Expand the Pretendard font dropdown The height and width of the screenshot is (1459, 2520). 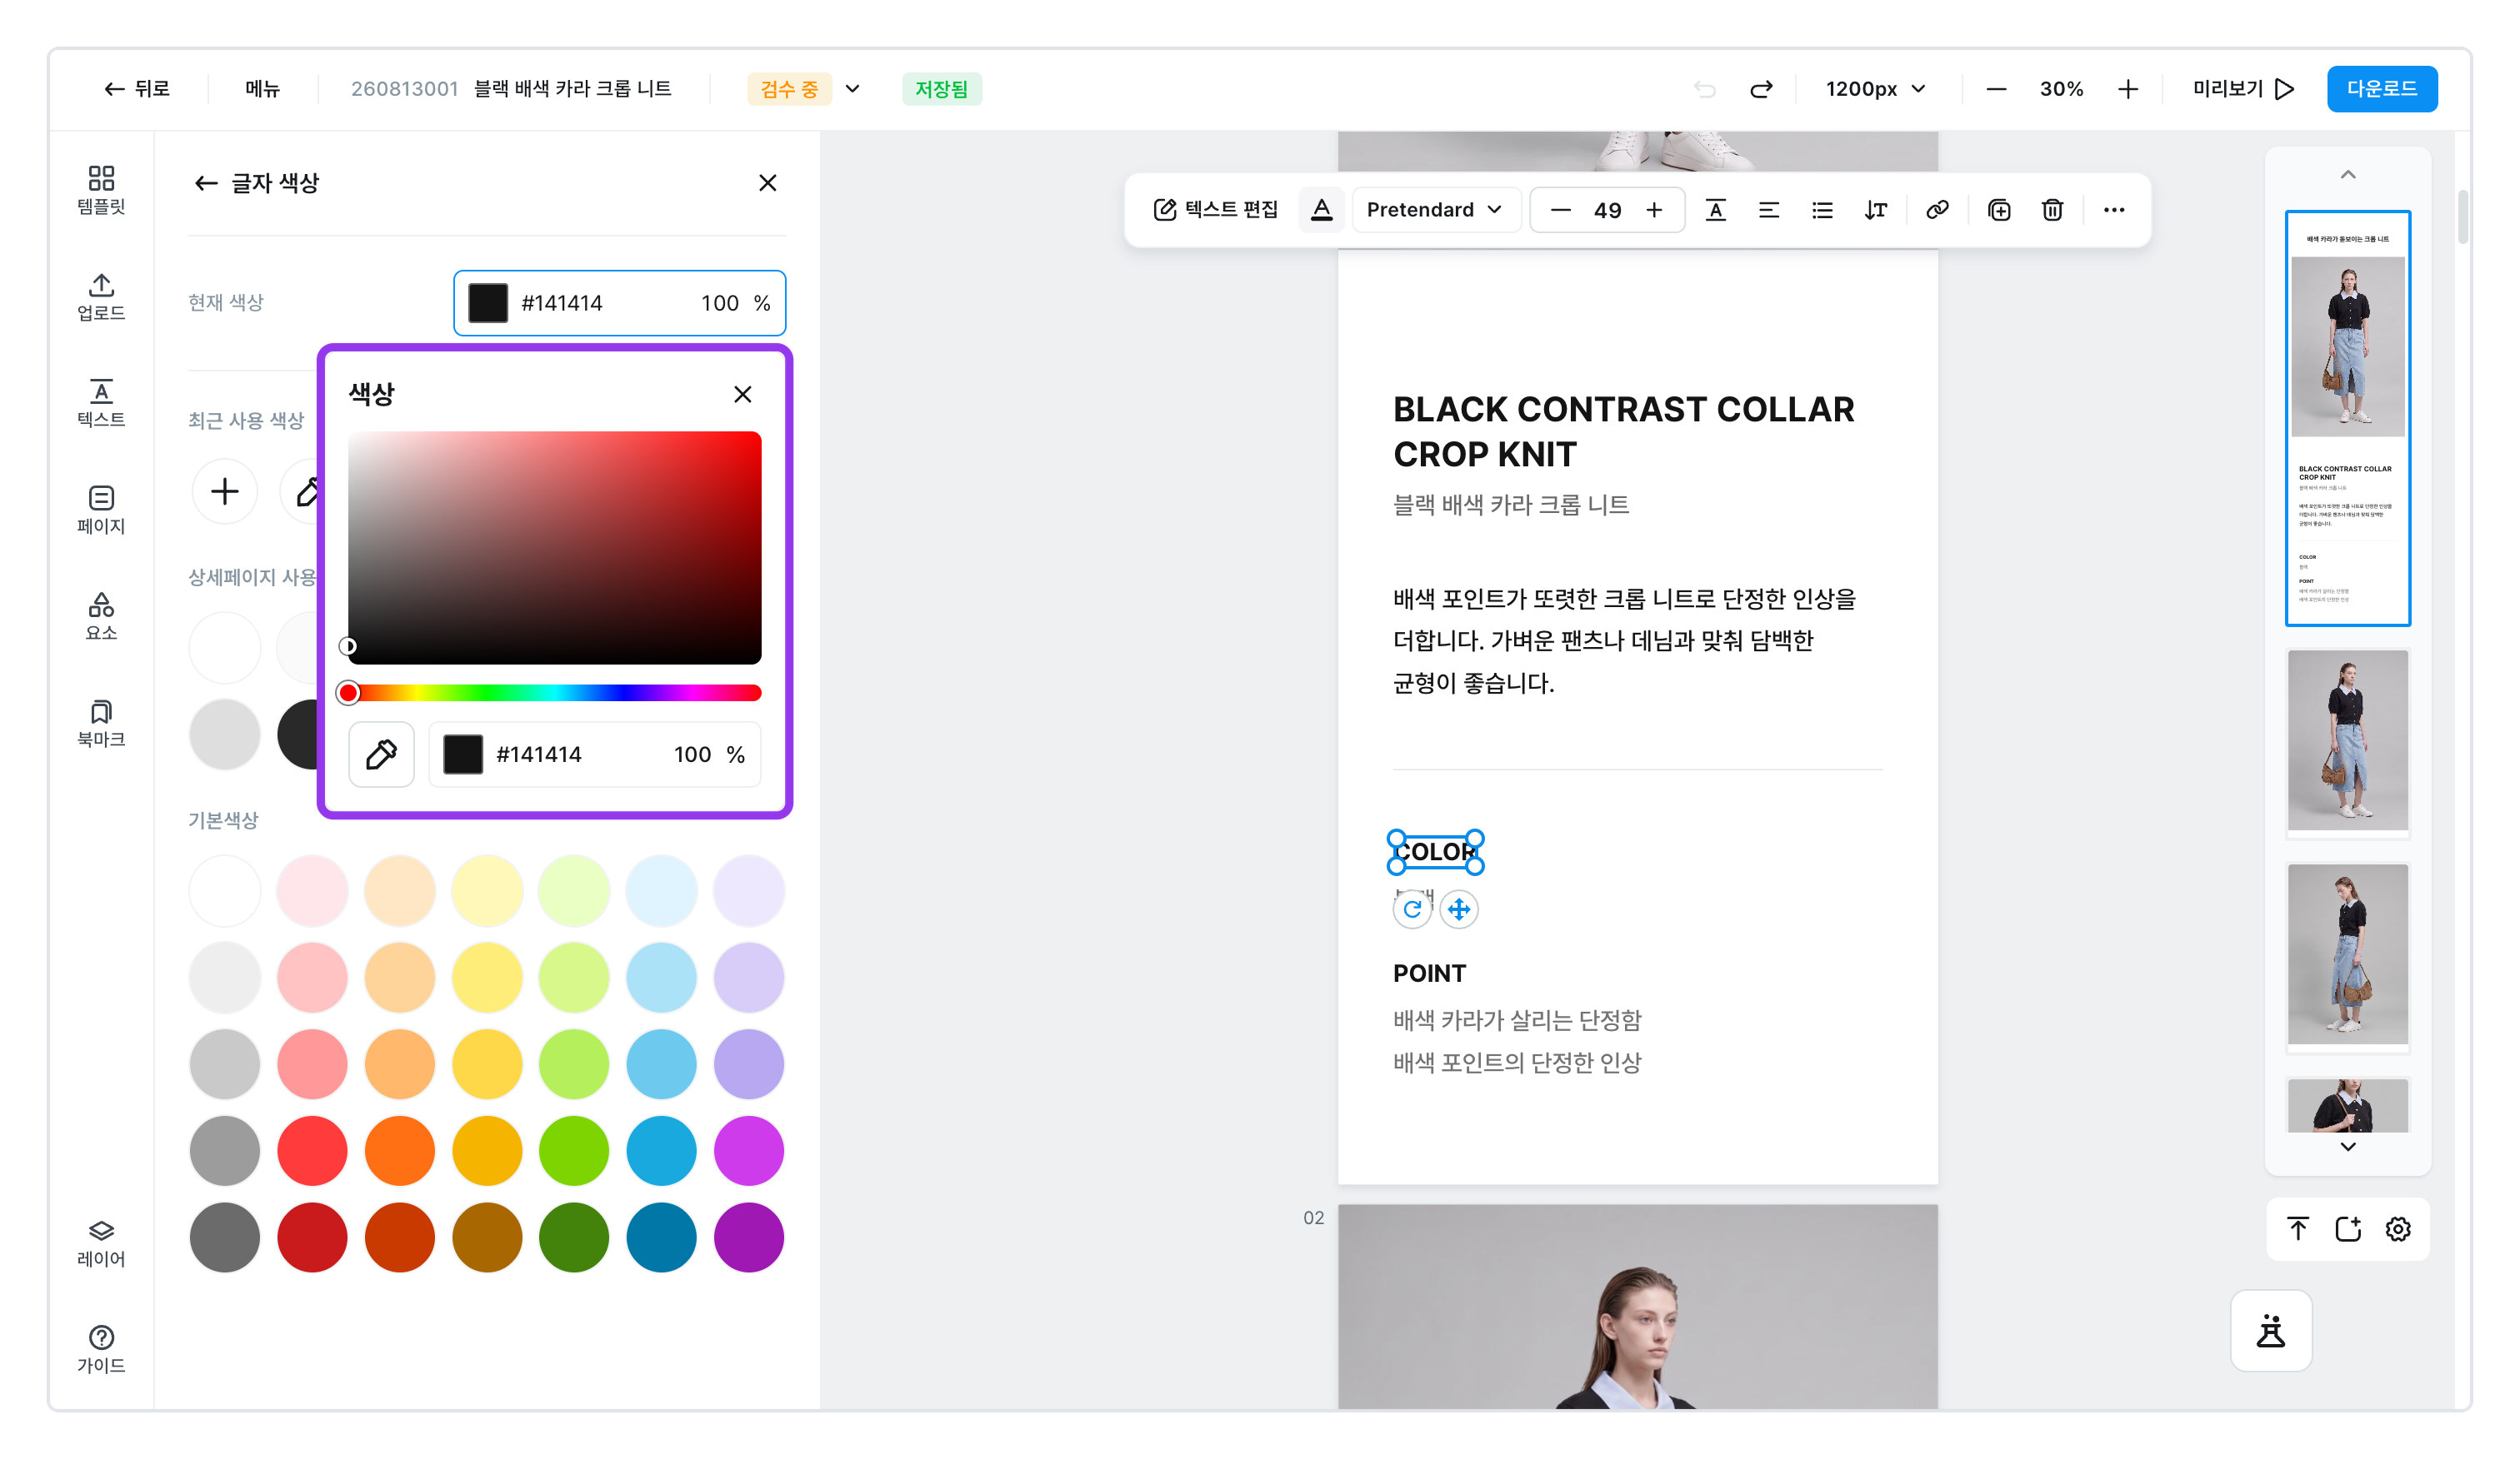pyautogui.click(x=1435, y=210)
